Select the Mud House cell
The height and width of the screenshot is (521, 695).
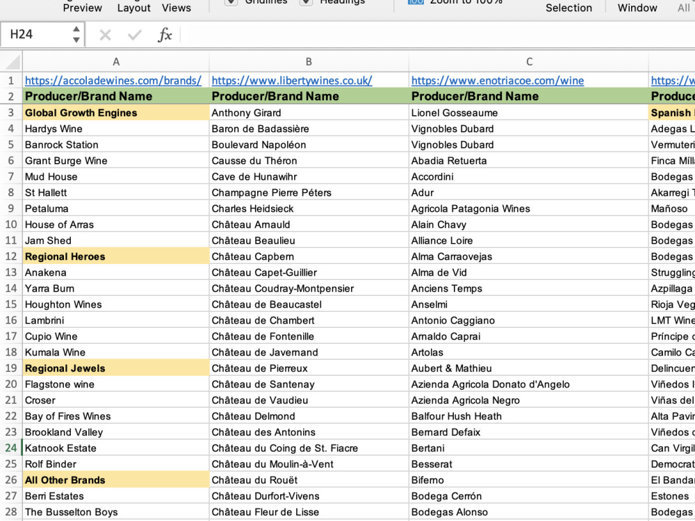point(115,176)
